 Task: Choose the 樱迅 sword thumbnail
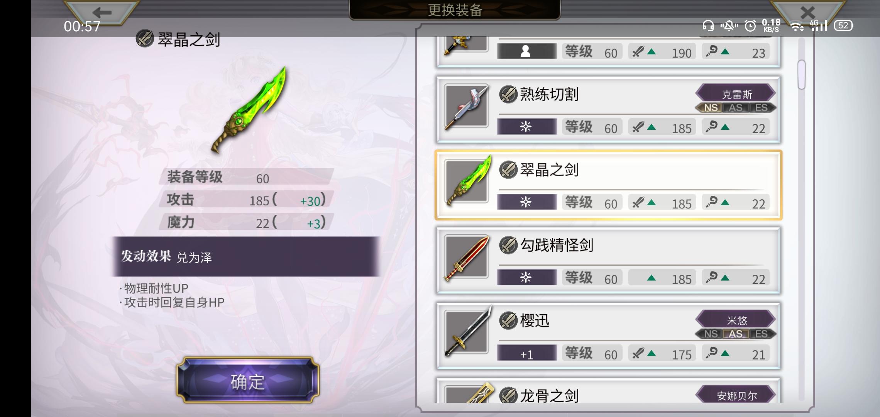click(467, 332)
